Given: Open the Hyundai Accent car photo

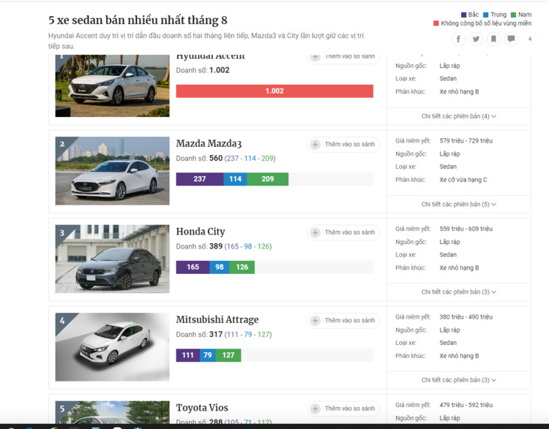Looking at the screenshot, I should tap(113, 86).
